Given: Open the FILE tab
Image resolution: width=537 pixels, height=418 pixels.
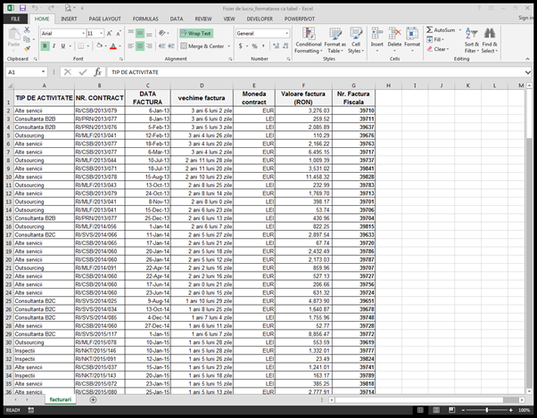Looking at the screenshot, I should coord(15,19).
